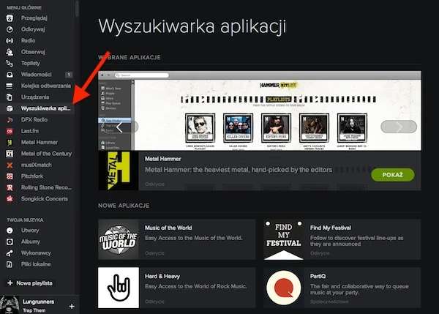Viewport: 439px width, 314px height.
Task: Go to the Odkrywaj menu entry
Action: [33, 29]
